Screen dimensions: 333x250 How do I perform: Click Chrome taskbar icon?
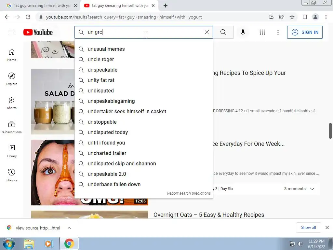tap(69, 243)
